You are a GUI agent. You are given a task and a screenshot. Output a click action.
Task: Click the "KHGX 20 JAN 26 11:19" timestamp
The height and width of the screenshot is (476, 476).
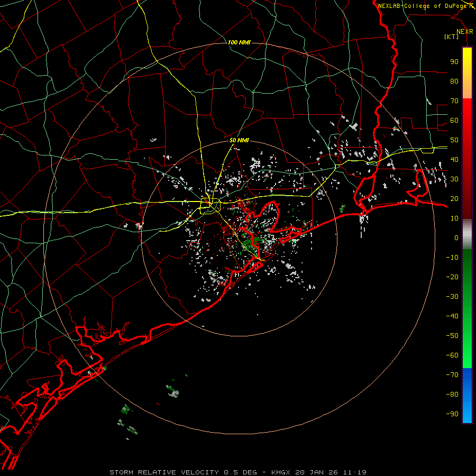[x=319, y=472]
